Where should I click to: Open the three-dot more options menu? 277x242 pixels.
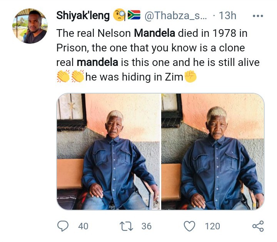click(x=257, y=16)
